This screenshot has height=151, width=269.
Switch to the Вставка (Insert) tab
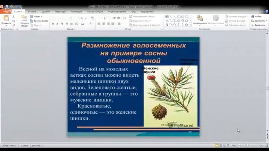click(x=32, y=11)
